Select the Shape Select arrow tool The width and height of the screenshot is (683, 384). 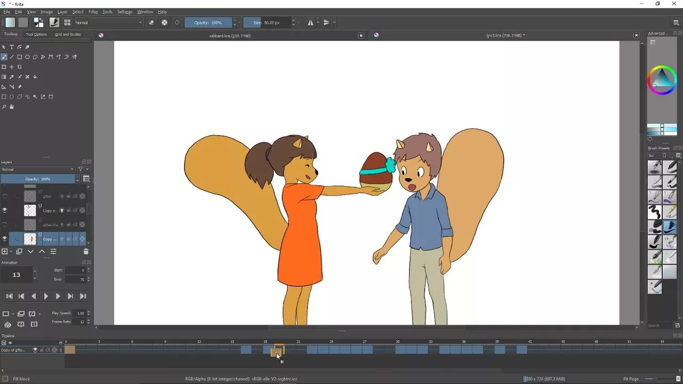click(x=4, y=47)
